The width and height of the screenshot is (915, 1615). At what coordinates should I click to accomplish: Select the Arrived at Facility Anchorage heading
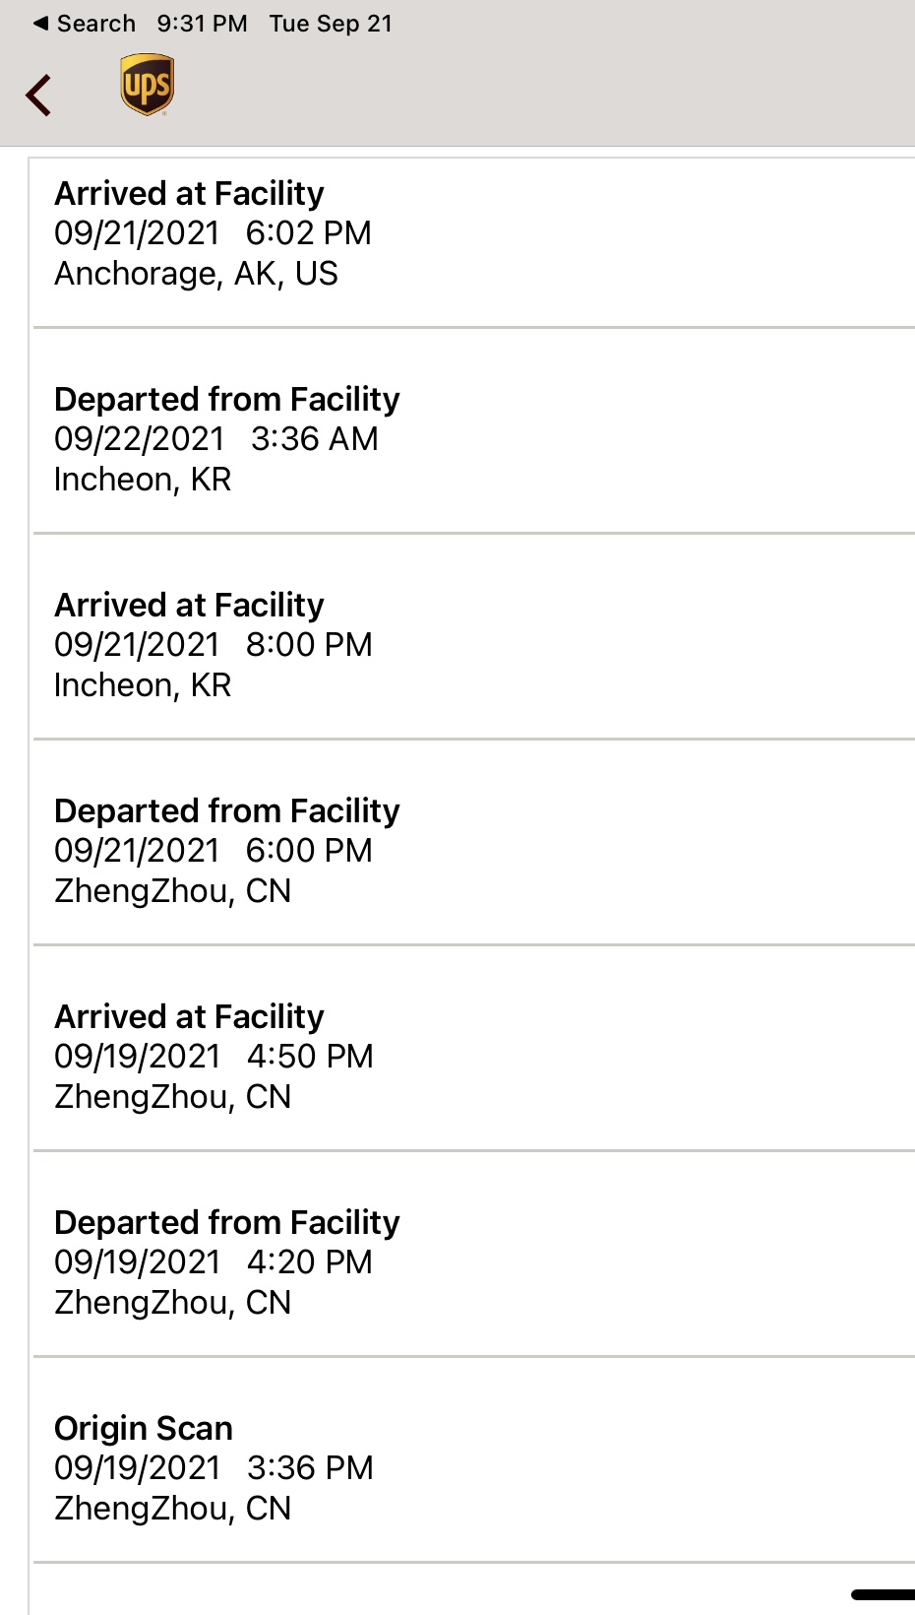(x=189, y=193)
